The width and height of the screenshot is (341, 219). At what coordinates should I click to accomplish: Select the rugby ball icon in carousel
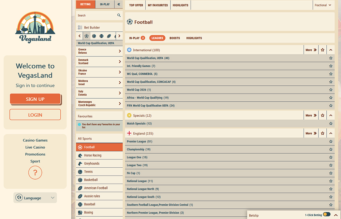109,36
